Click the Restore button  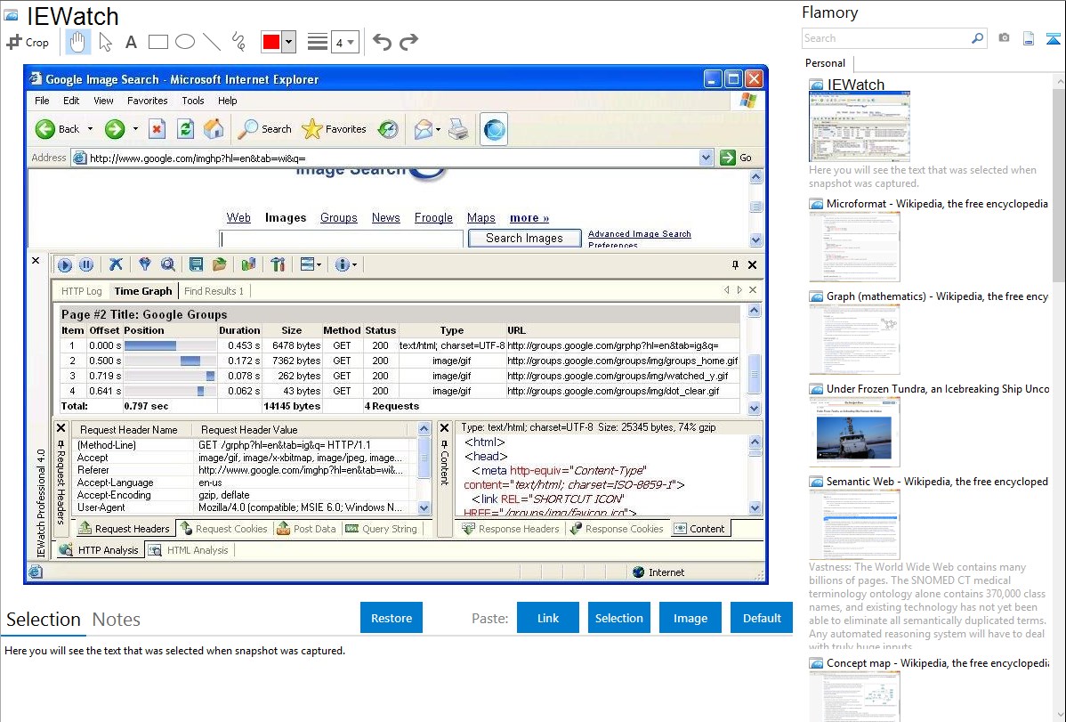[x=392, y=618]
